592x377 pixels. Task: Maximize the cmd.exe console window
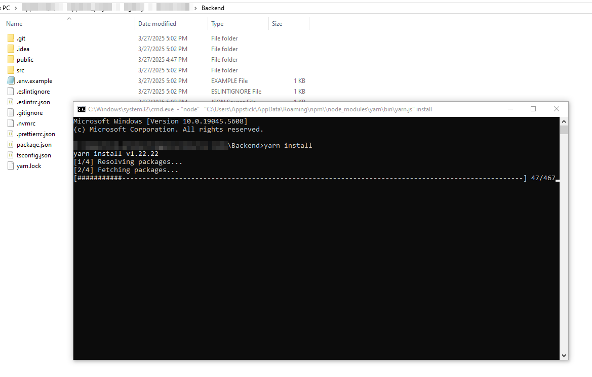(533, 109)
